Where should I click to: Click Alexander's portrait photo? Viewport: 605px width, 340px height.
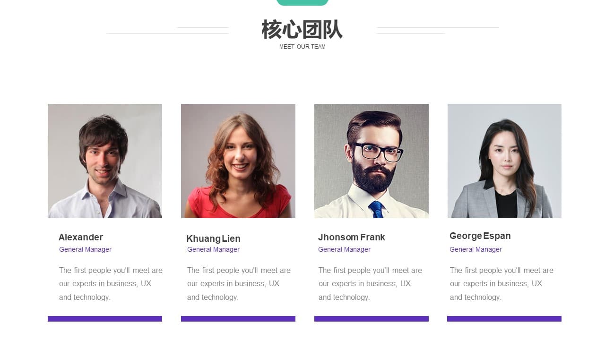(105, 161)
